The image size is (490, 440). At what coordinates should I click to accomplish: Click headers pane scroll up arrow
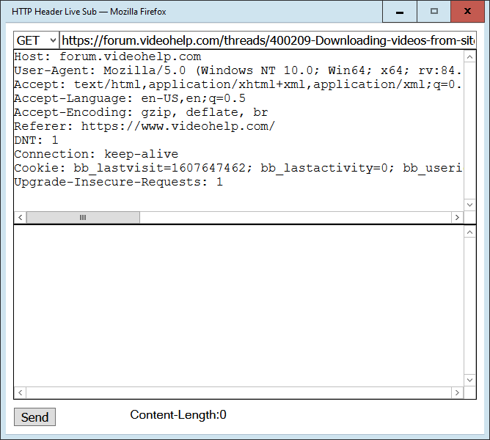[x=469, y=57]
